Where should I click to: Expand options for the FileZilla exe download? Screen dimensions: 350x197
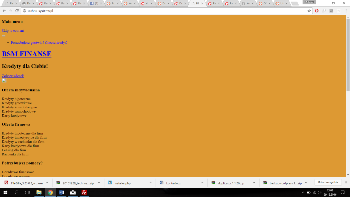tap(47, 183)
